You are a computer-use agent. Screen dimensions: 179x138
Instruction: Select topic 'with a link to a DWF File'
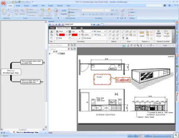(31, 62)
